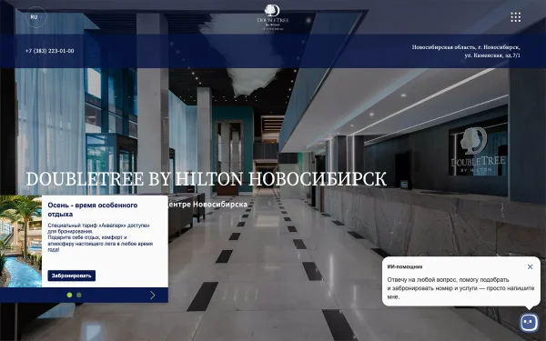Click the aquapark promo thumbnail image
This screenshot has height=341, width=546.
tap(21, 241)
